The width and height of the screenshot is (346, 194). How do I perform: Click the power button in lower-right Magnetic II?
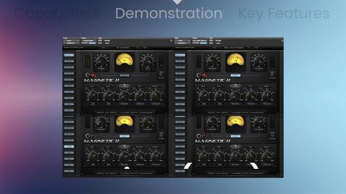tap(198, 136)
